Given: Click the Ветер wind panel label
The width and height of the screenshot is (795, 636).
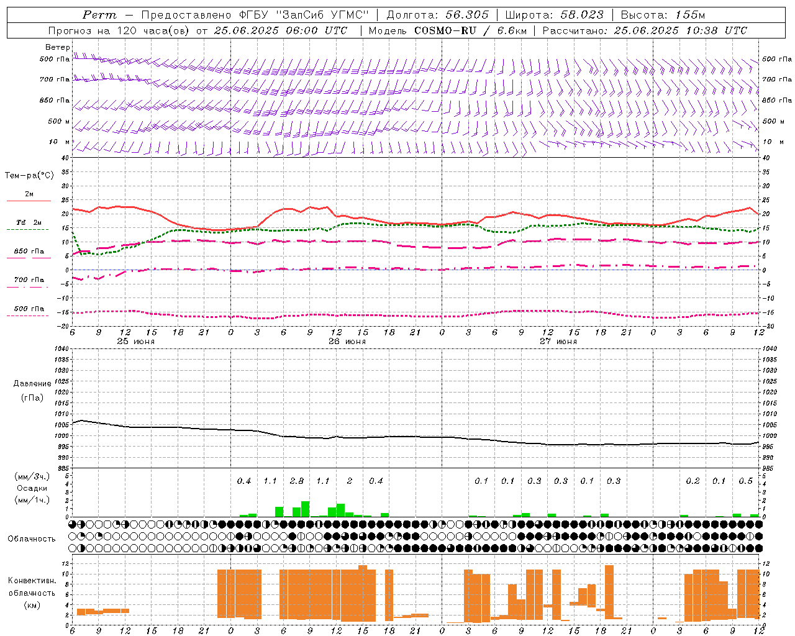Looking at the screenshot, I should 57,47.
